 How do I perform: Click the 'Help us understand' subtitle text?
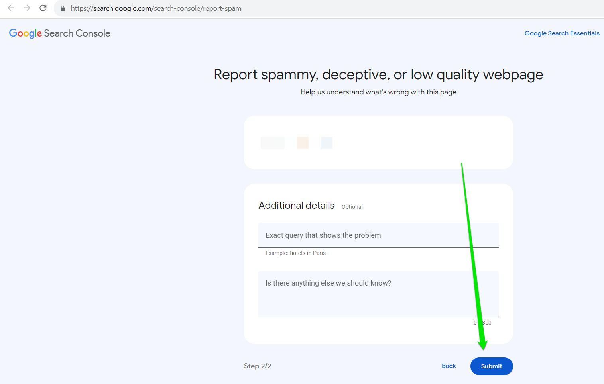coord(378,92)
